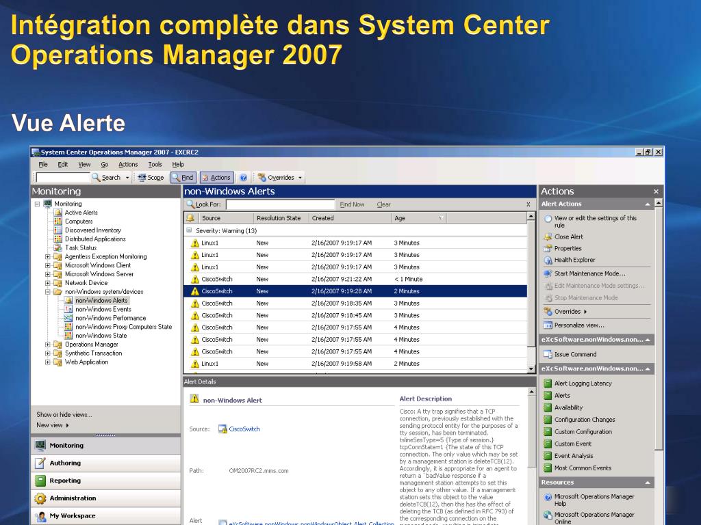Click the Overrides toolbar icon

pos(262,177)
